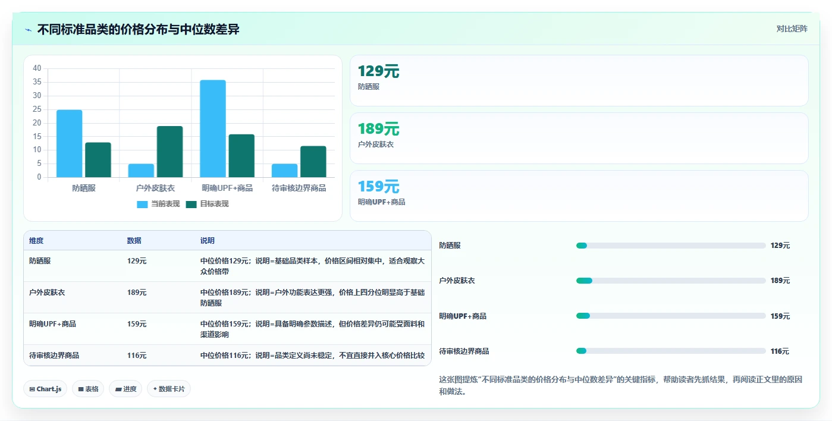
Task: Toggle the 目标表现 legend item
Action: (x=207, y=204)
